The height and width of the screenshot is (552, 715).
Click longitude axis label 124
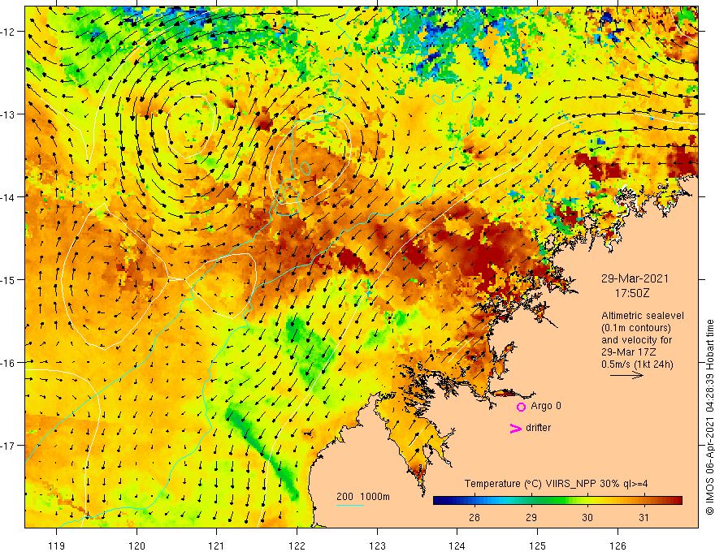457,546
